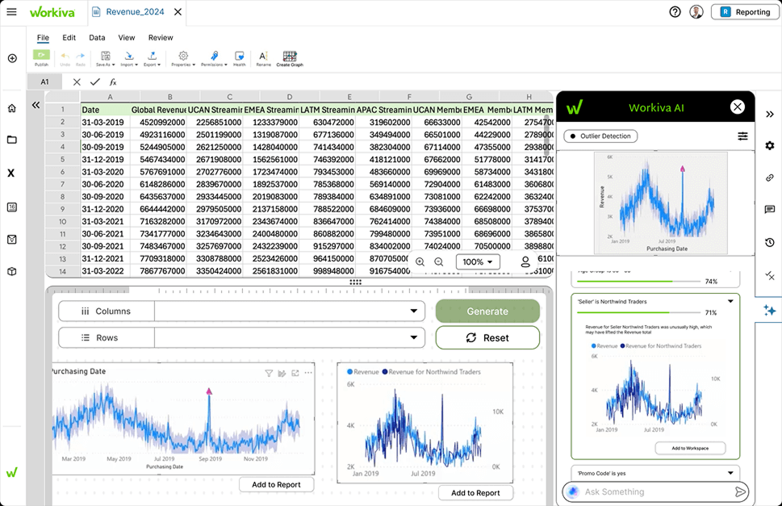Viewport: 782px width, 506px height.
Task: Open the Import dropdown
Action: (129, 58)
